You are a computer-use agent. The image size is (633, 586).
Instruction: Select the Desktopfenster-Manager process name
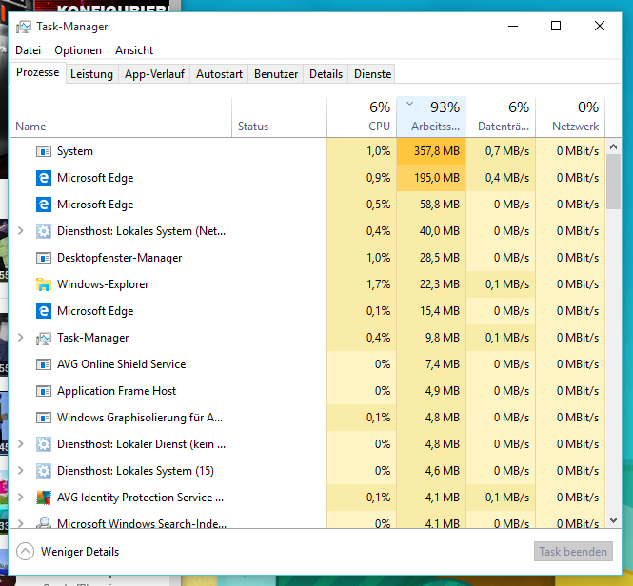(x=120, y=258)
